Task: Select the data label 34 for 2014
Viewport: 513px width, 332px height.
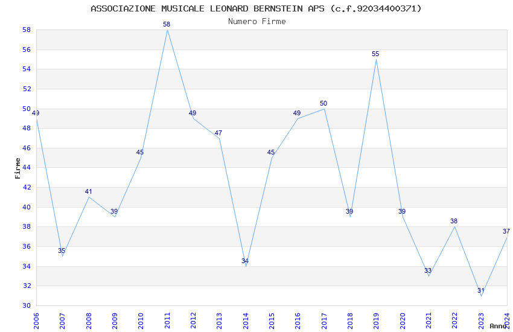Action: click(x=245, y=261)
